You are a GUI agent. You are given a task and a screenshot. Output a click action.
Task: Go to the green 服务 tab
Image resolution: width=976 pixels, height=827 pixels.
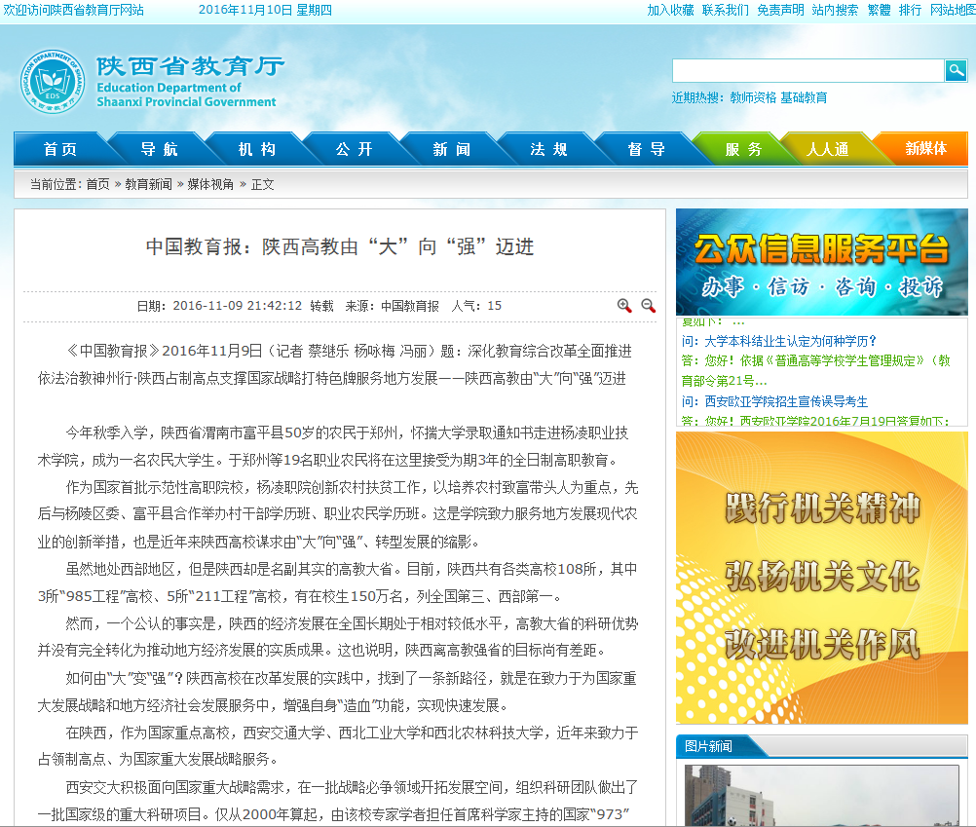click(743, 149)
